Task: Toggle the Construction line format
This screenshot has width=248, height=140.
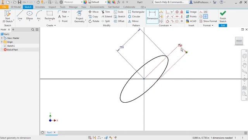Action: point(201,12)
